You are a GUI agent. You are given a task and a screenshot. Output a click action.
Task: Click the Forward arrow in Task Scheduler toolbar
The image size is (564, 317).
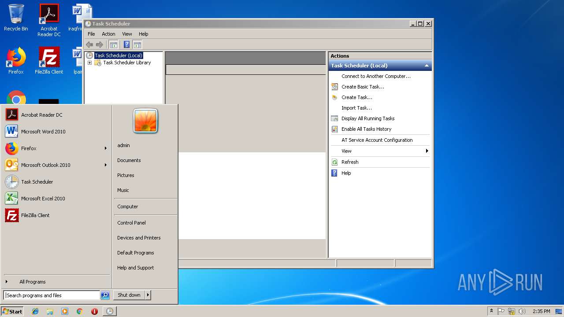[x=100, y=44]
